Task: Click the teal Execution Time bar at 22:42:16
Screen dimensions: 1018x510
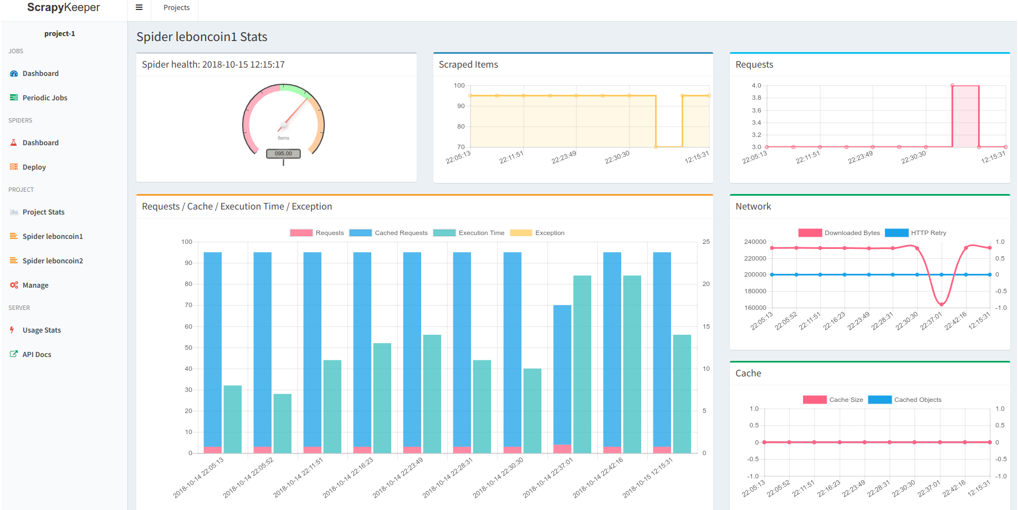Action: 632,364
